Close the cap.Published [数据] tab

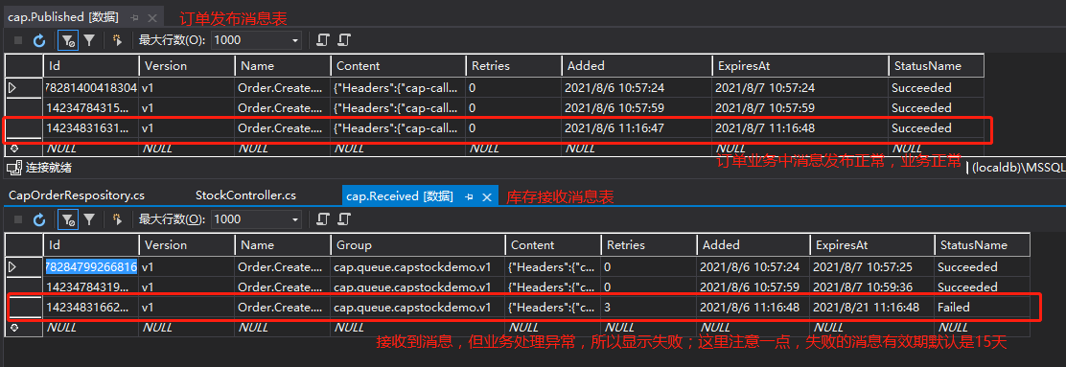pos(152,17)
